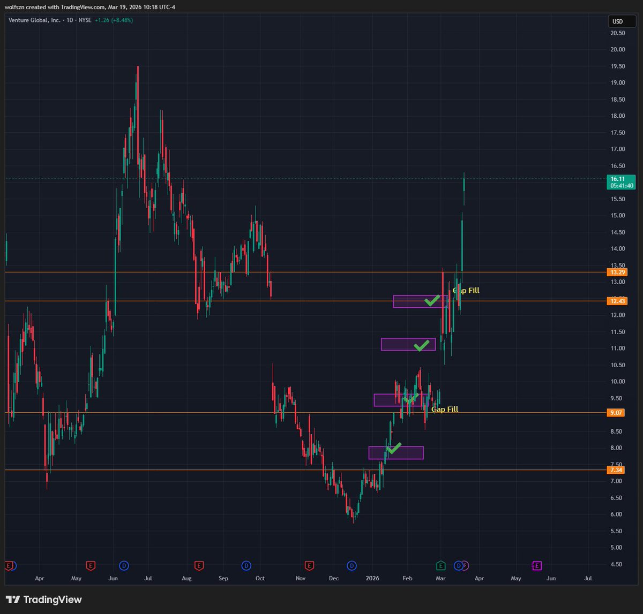Click the red earnings marker below May
Viewport: 643px width, 614px height.
click(91, 565)
